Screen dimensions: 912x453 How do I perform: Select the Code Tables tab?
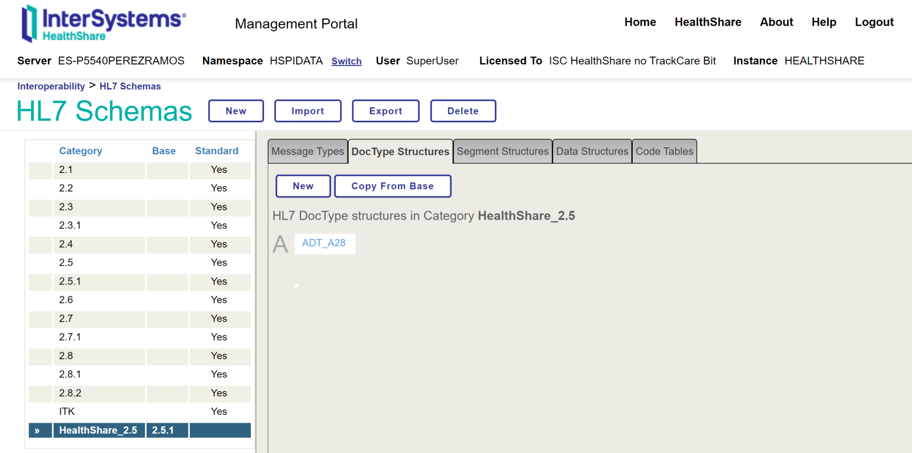click(664, 151)
